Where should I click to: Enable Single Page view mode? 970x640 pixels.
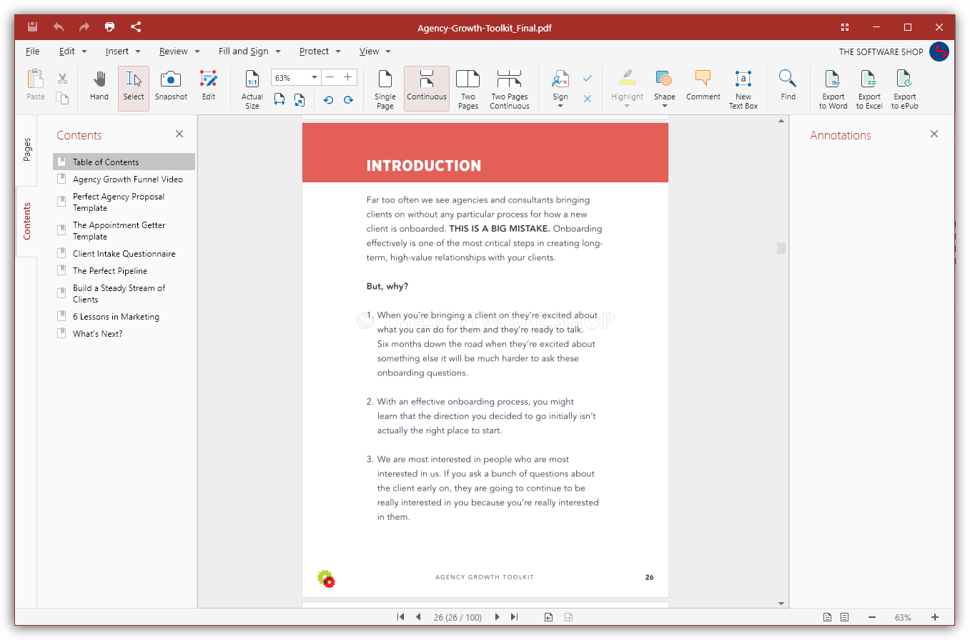pyautogui.click(x=385, y=87)
